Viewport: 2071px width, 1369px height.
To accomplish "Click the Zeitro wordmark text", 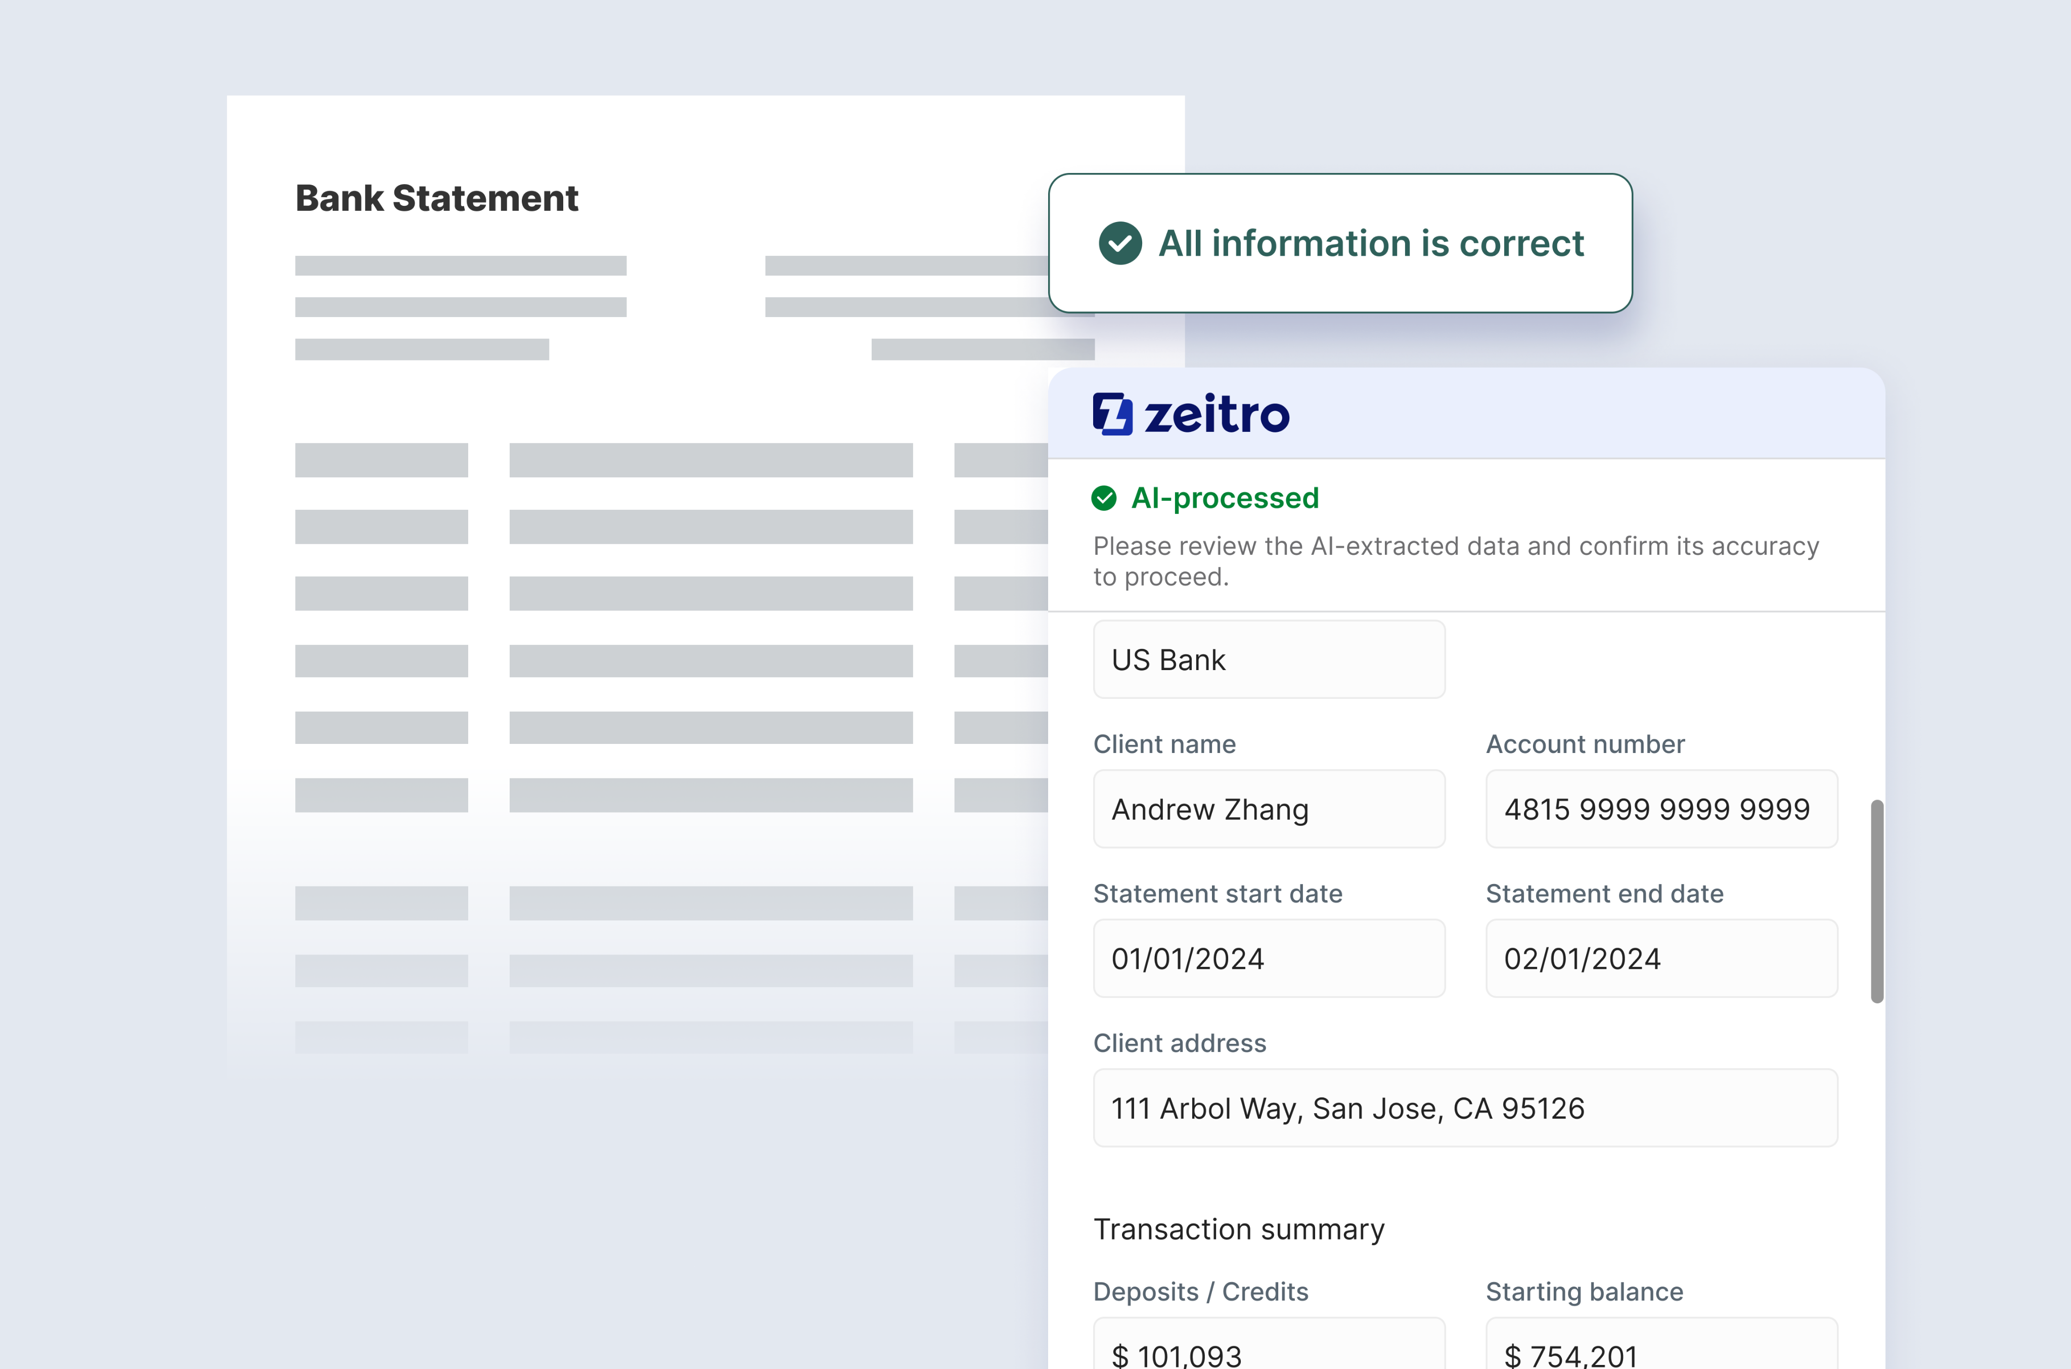I will coord(1217,414).
